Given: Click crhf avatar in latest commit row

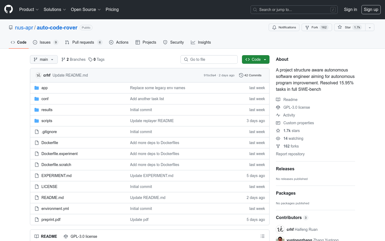Looking at the screenshot, I should tap(38, 75).
